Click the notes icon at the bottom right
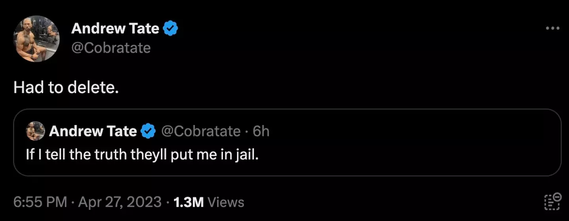The image size is (569, 221). (552, 202)
